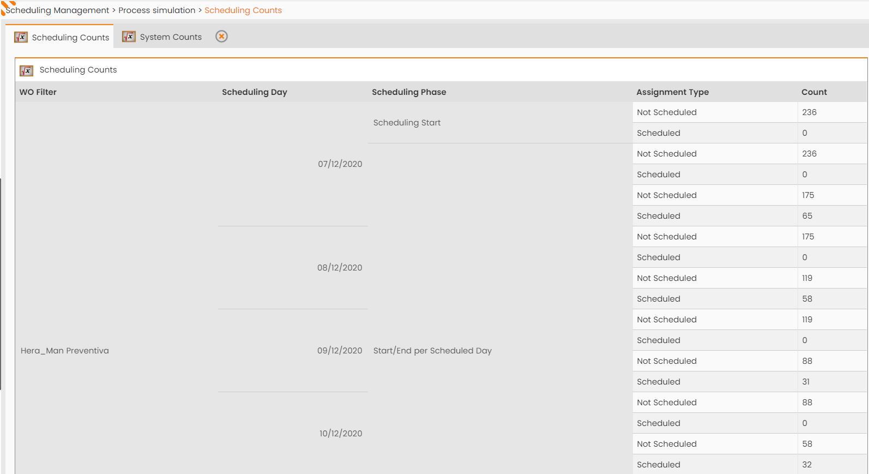Sort by the Count column header
869x474 pixels.
(x=814, y=92)
